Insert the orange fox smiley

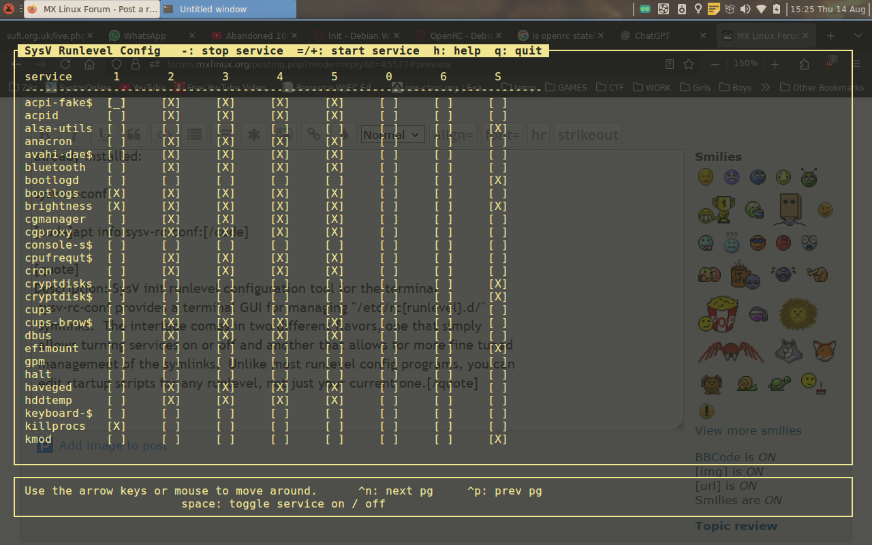point(825,351)
